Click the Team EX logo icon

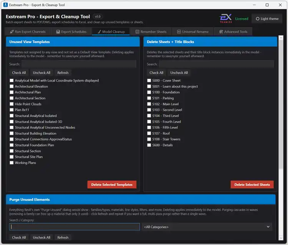pos(226,18)
